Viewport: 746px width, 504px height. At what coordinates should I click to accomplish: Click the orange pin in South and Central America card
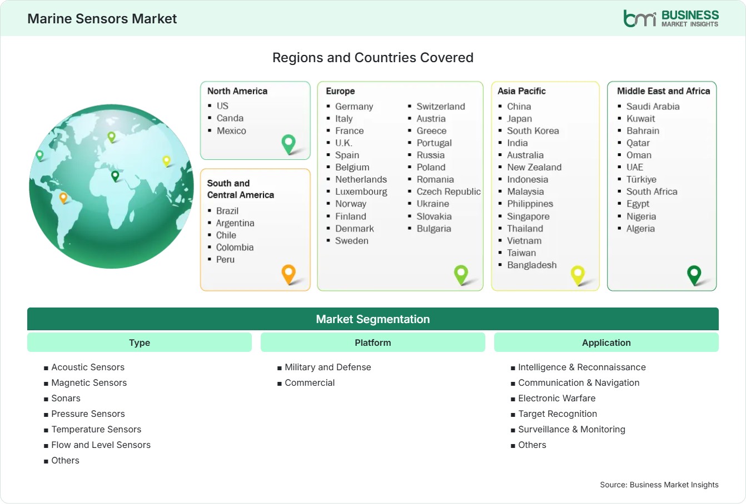[289, 274]
